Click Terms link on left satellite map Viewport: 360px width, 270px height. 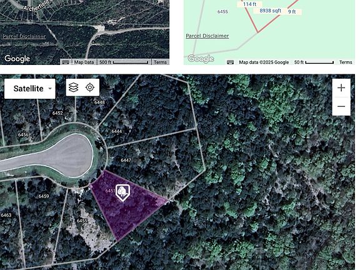(x=160, y=62)
